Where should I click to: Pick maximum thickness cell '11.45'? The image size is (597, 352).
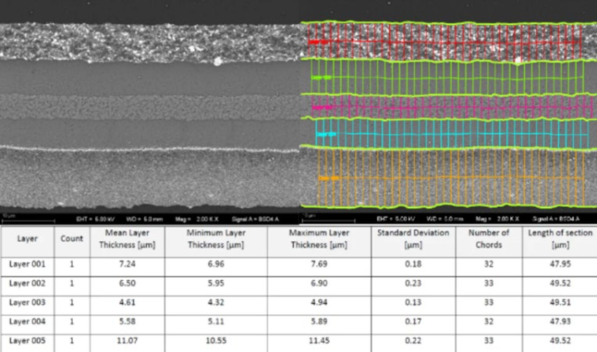coord(319,341)
